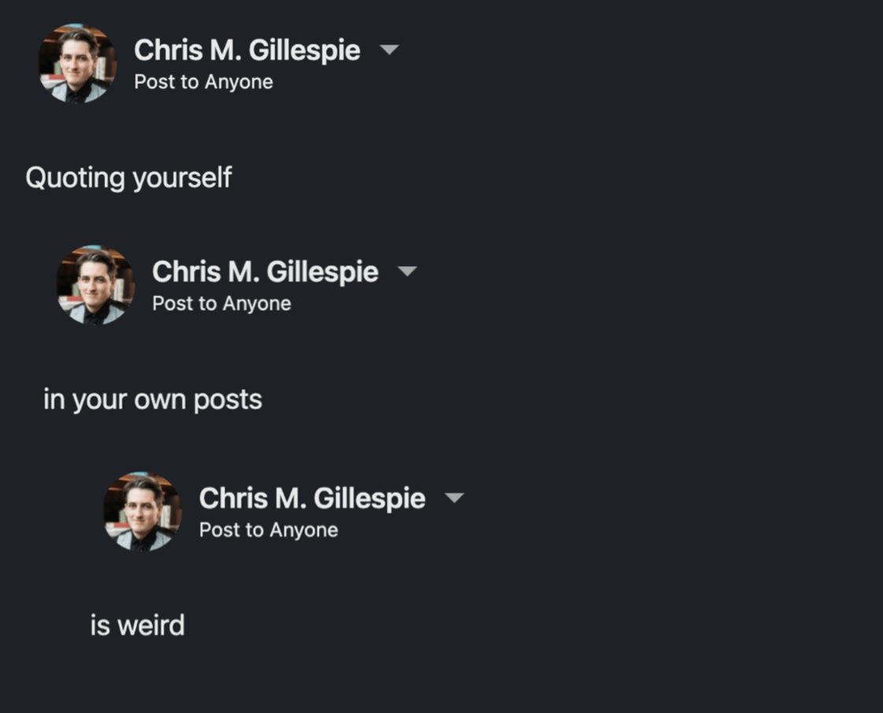Click the word 'posts' in the post

pyautogui.click(x=228, y=400)
